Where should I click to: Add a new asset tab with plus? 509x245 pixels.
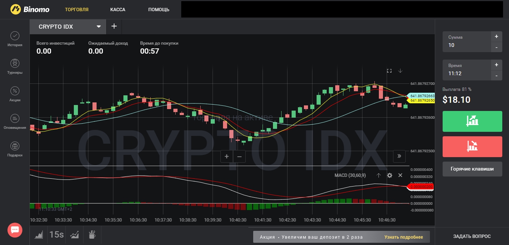tap(114, 26)
